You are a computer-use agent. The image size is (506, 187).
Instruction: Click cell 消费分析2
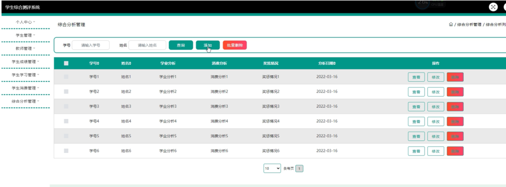coord(219,92)
